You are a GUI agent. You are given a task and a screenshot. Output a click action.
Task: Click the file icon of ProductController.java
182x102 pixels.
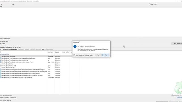click(x=1, y=72)
